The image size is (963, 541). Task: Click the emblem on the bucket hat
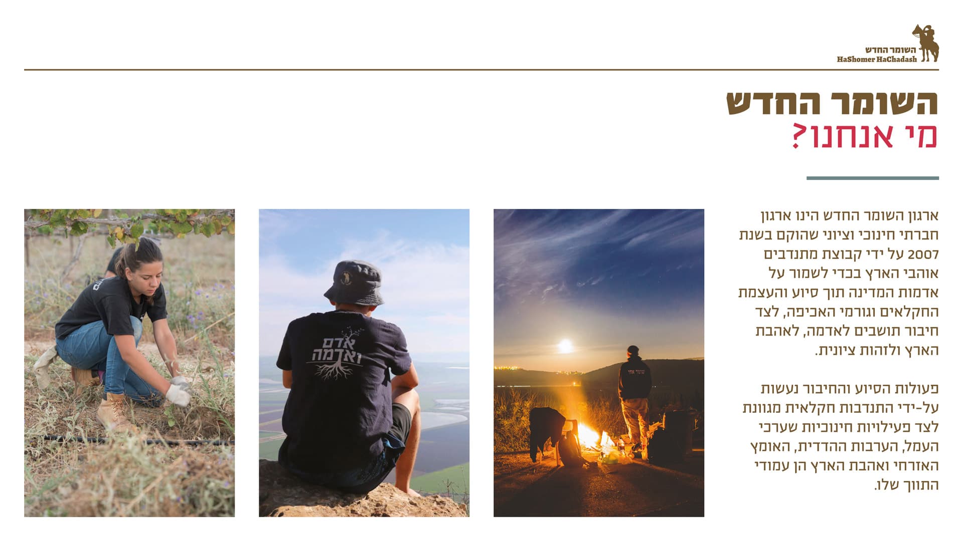point(345,278)
